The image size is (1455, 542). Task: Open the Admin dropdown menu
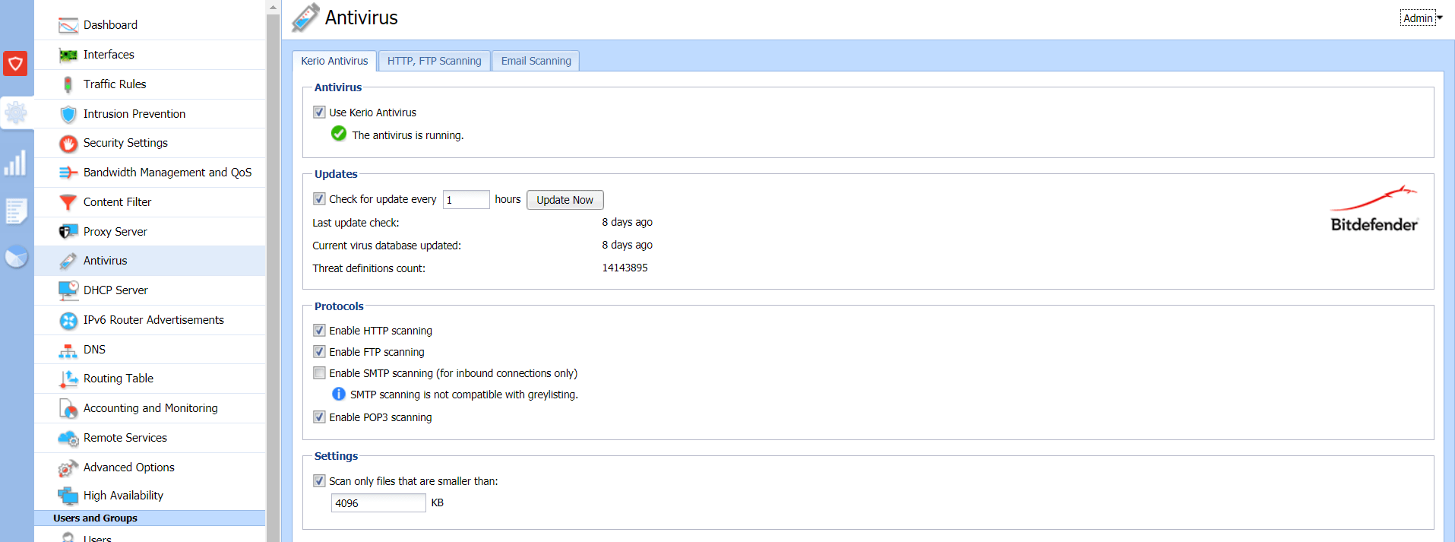(1422, 18)
